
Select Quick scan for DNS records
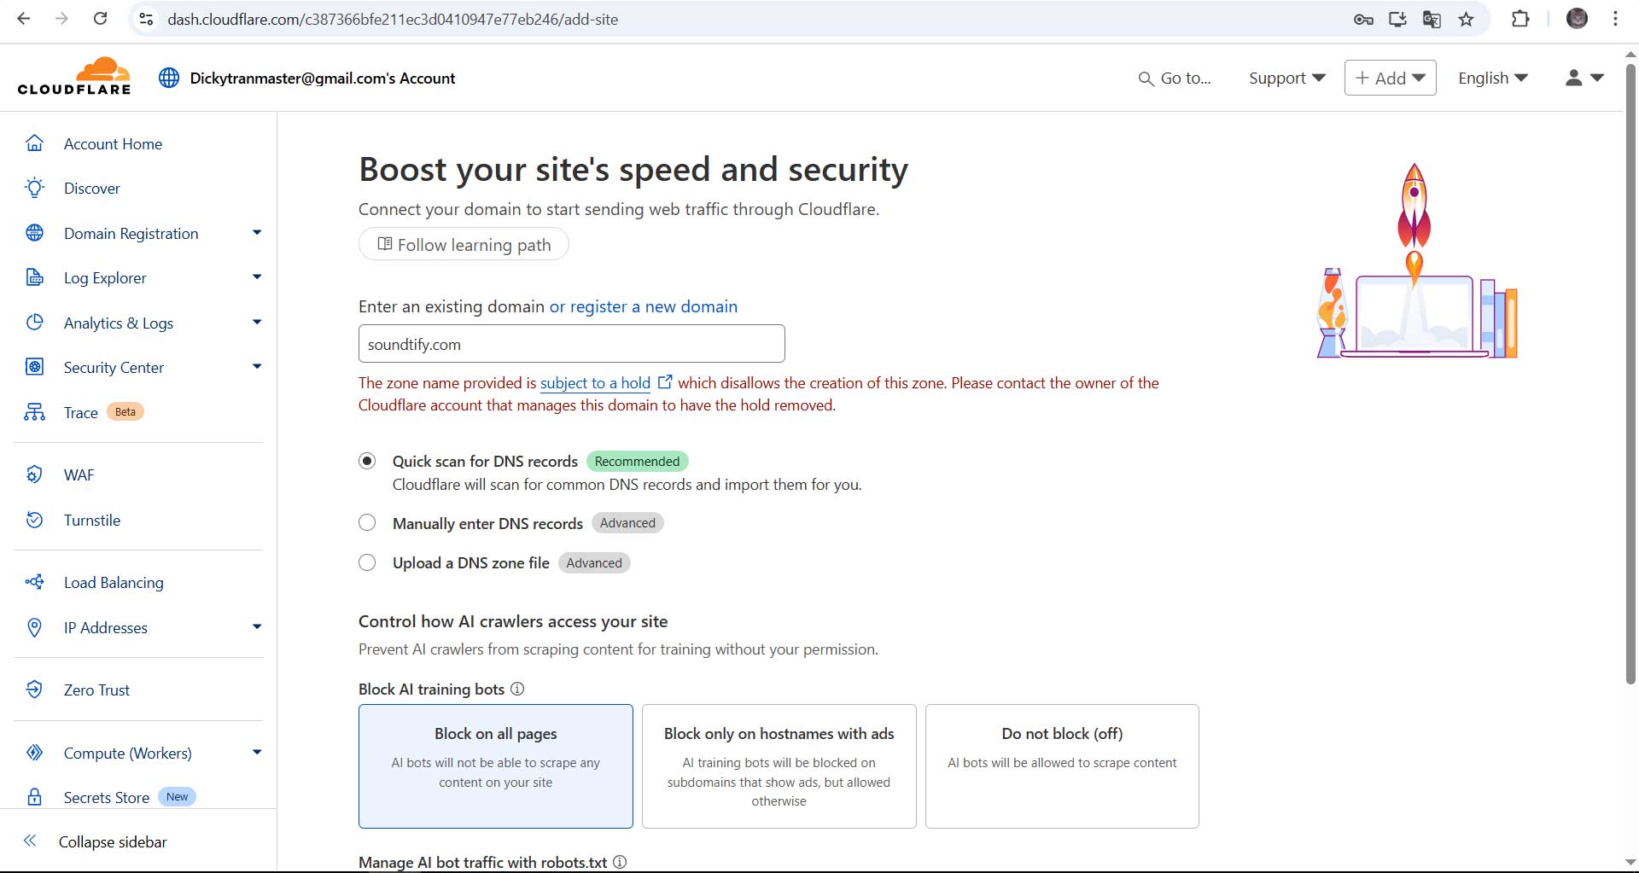pyautogui.click(x=367, y=461)
